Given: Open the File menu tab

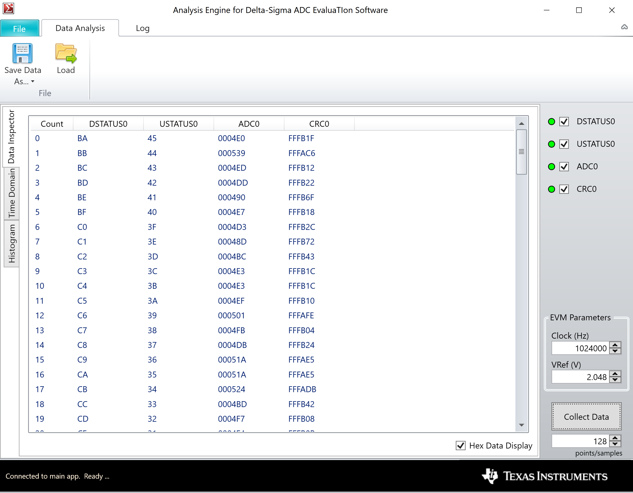Looking at the screenshot, I should (19, 28).
